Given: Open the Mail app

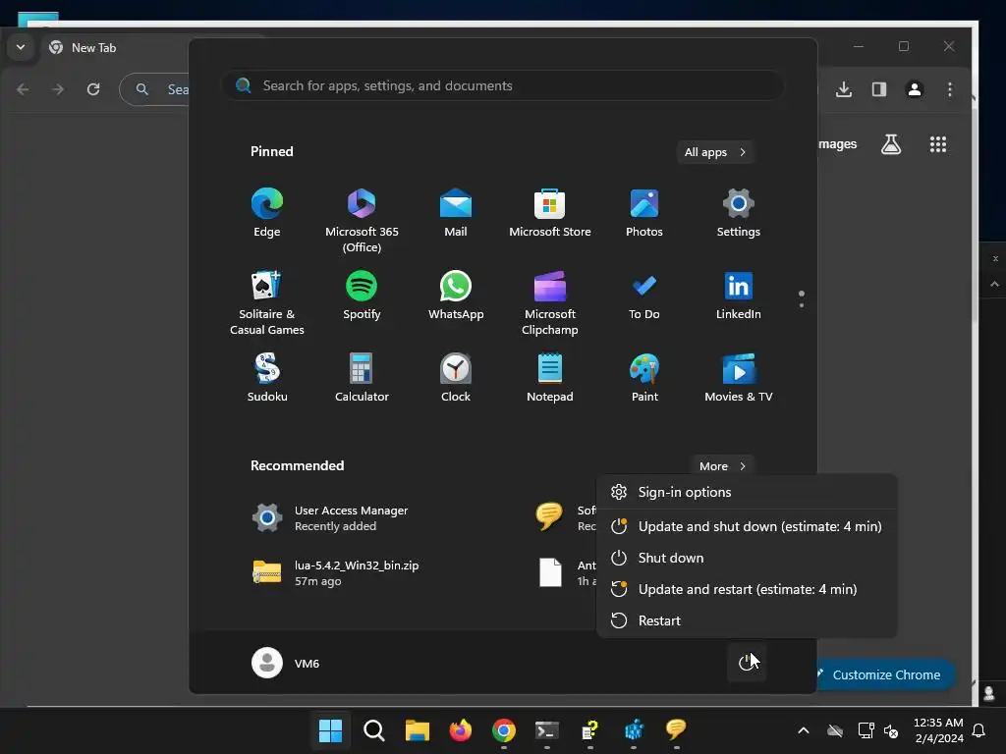Looking at the screenshot, I should coord(456,213).
